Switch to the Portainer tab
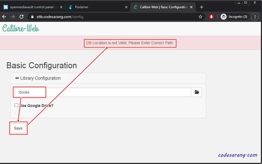Screen dimensions: 262x164 click(98, 7)
